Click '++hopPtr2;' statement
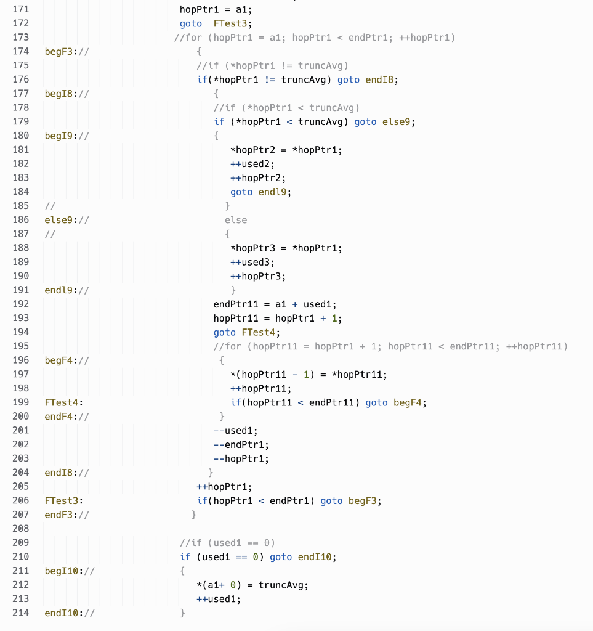593x631 pixels. point(258,178)
